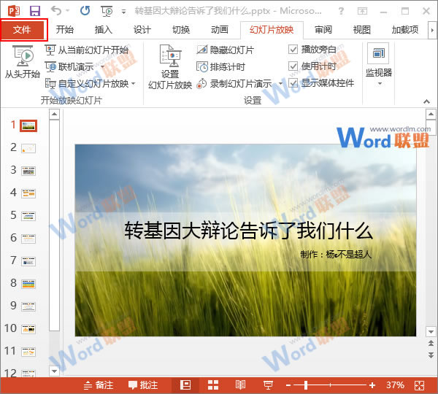This screenshot has height=394, width=438.
Task: Expand 录制幻灯片演示 dropdown arrow
Action: click(x=280, y=83)
